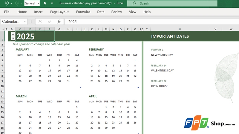Image resolution: width=239 pixels, height=134 pixels.
Task: Decrease the year with spinner down arrow
Action: click(x=13, y=38)
